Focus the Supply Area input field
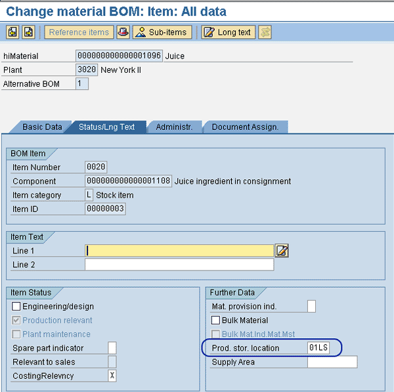 click(332, 362)
